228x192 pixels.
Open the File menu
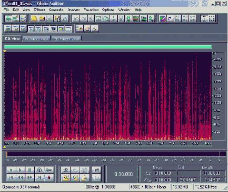[6, 9]
